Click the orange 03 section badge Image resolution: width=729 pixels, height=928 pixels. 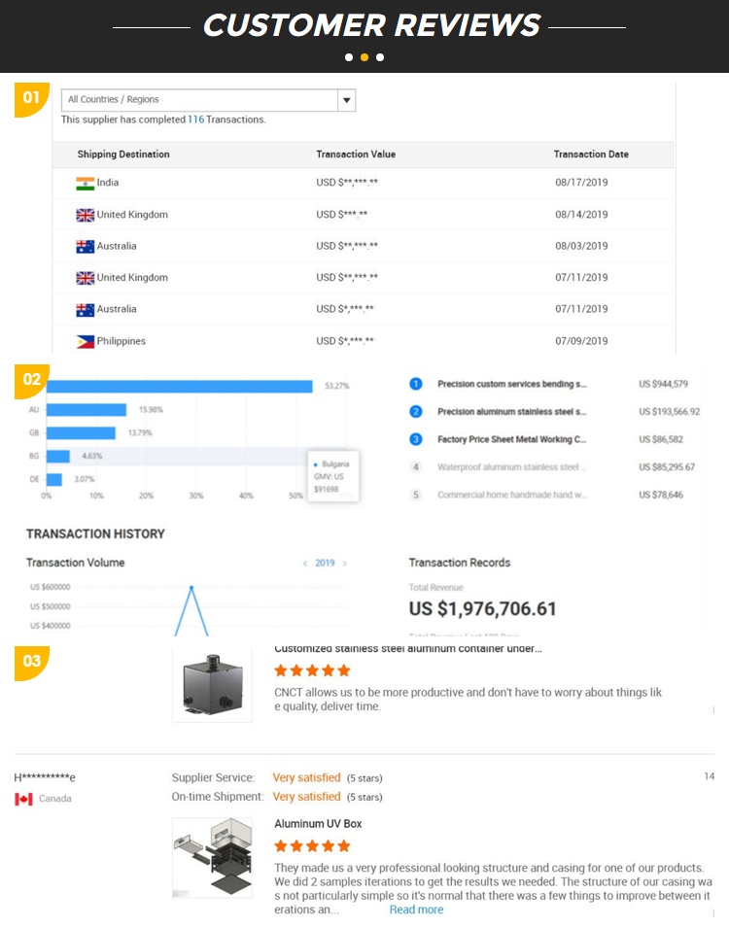tap(32, 662)
